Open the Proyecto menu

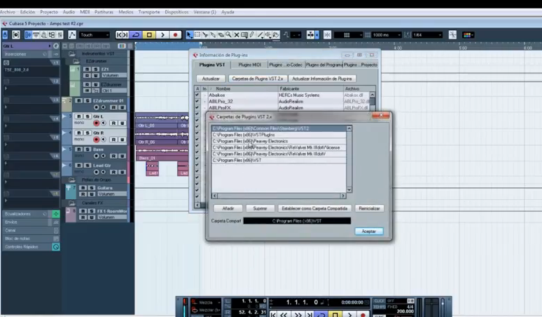click(x=49, y=12)
